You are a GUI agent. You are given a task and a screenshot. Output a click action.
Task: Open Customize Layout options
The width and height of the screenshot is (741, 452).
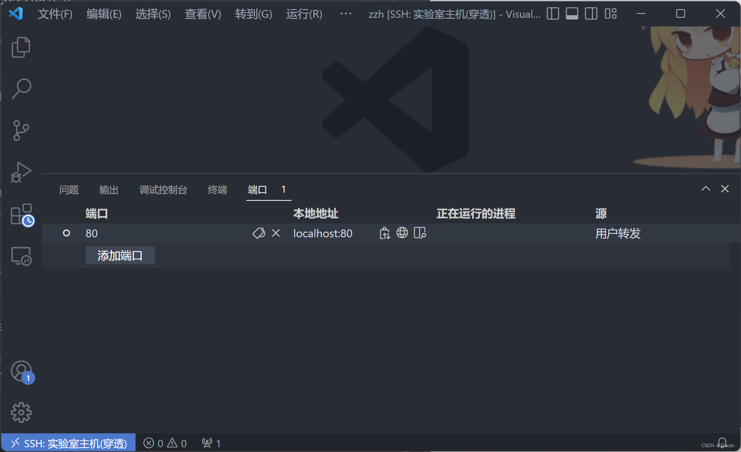click(611, 14)
